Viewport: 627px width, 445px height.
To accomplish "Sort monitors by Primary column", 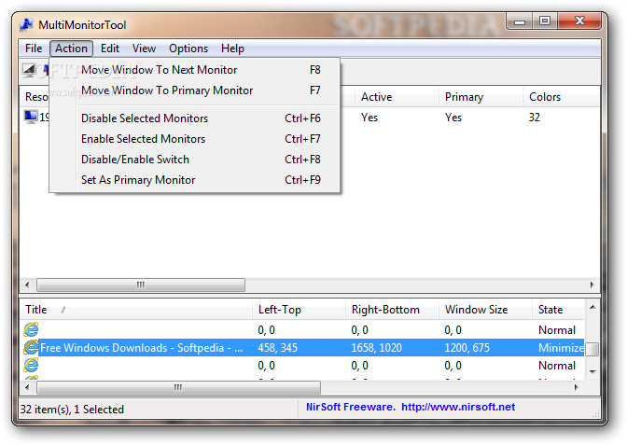I will pyautogui.click(x=481, y=97).
